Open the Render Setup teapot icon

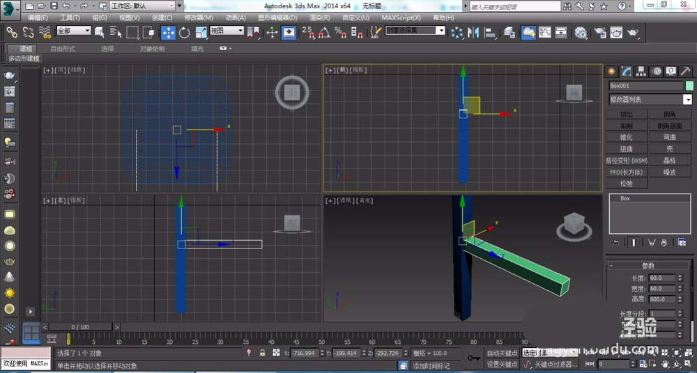pyautogui.click(x=599, y=32)
